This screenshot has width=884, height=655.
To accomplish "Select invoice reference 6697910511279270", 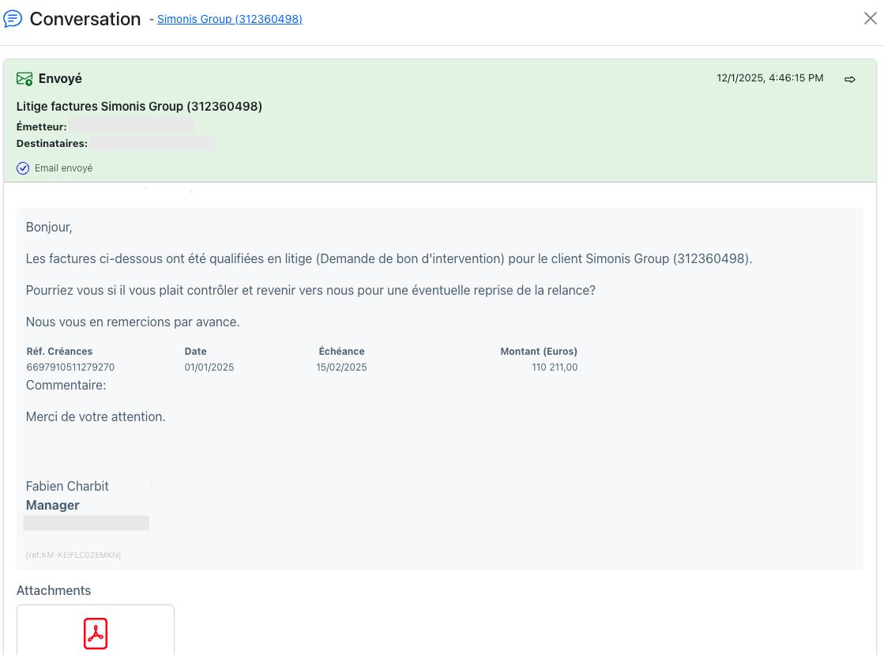I will pos(70,367).
